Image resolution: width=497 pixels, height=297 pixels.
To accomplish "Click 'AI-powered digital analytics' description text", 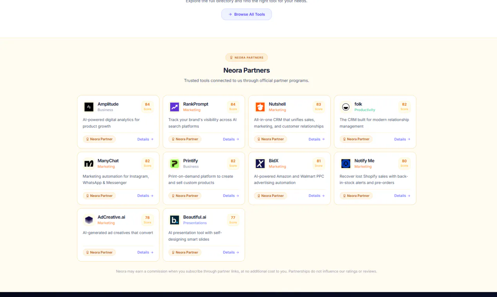I will (x=111, y=123).
